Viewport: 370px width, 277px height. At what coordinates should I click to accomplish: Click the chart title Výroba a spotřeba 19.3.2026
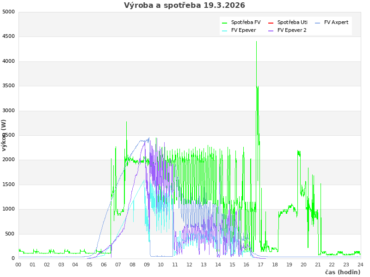tap(185, 6)
